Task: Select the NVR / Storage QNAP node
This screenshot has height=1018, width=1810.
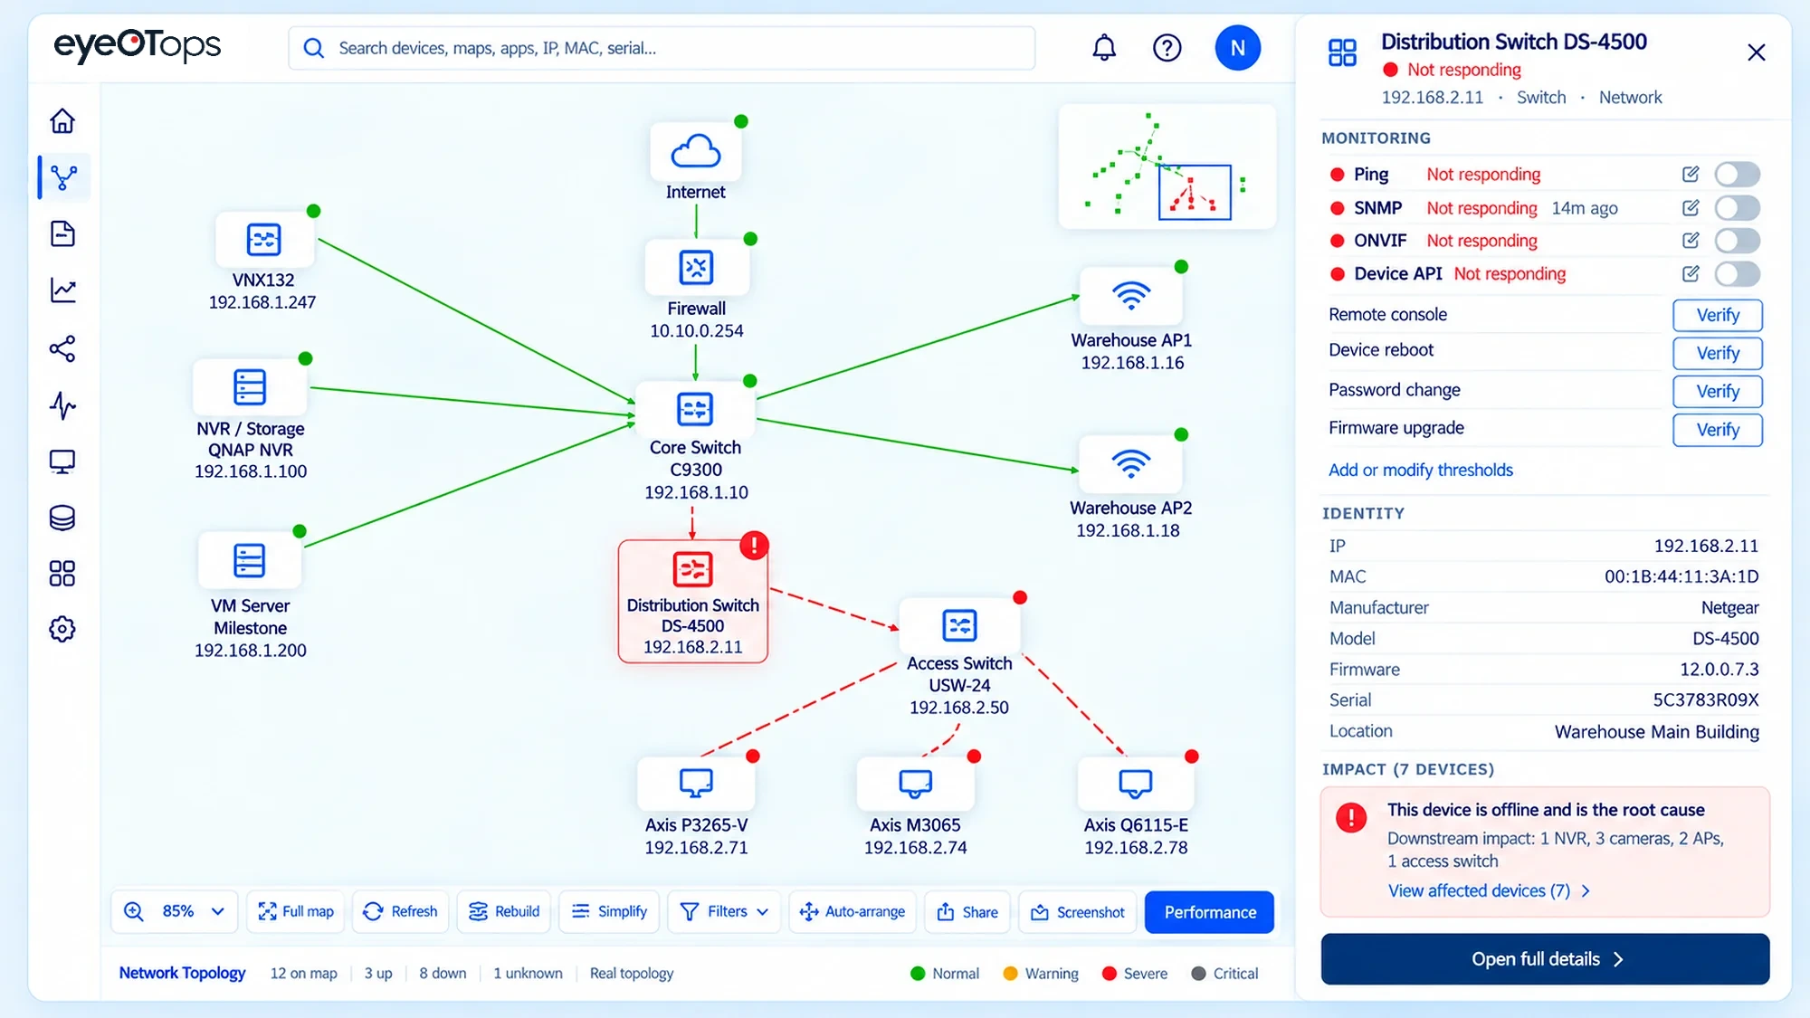Action: pos(250,387)
